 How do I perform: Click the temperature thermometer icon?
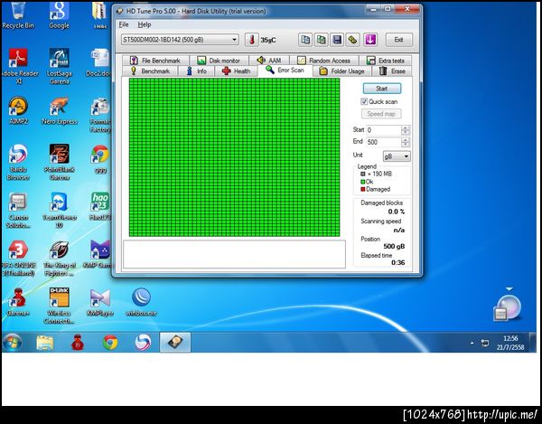click(252, 40)
